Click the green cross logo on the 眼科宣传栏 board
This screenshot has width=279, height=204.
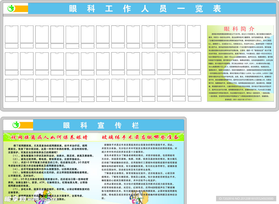16,125
